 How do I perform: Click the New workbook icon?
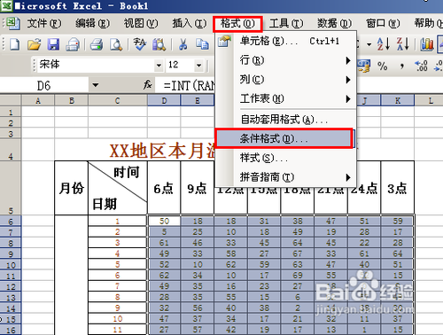(x=14, y=44)
